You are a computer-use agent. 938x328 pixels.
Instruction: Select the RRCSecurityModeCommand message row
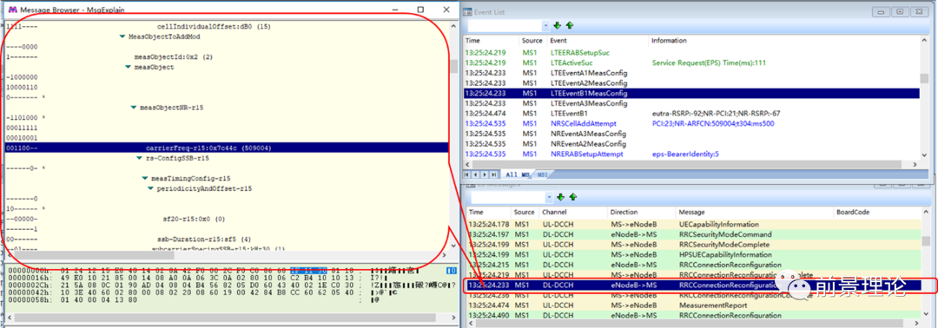694,234
